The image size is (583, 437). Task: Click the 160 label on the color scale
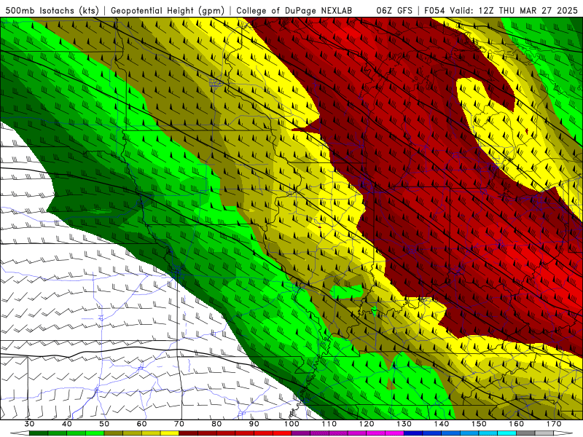(x=516, y=424)
